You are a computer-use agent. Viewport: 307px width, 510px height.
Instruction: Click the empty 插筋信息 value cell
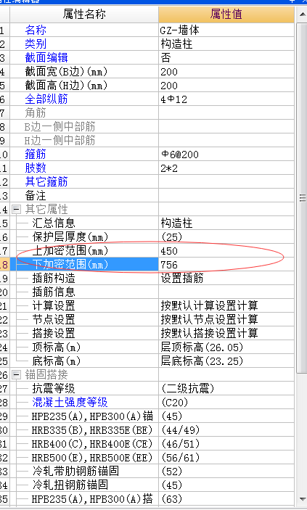[226, 292]
